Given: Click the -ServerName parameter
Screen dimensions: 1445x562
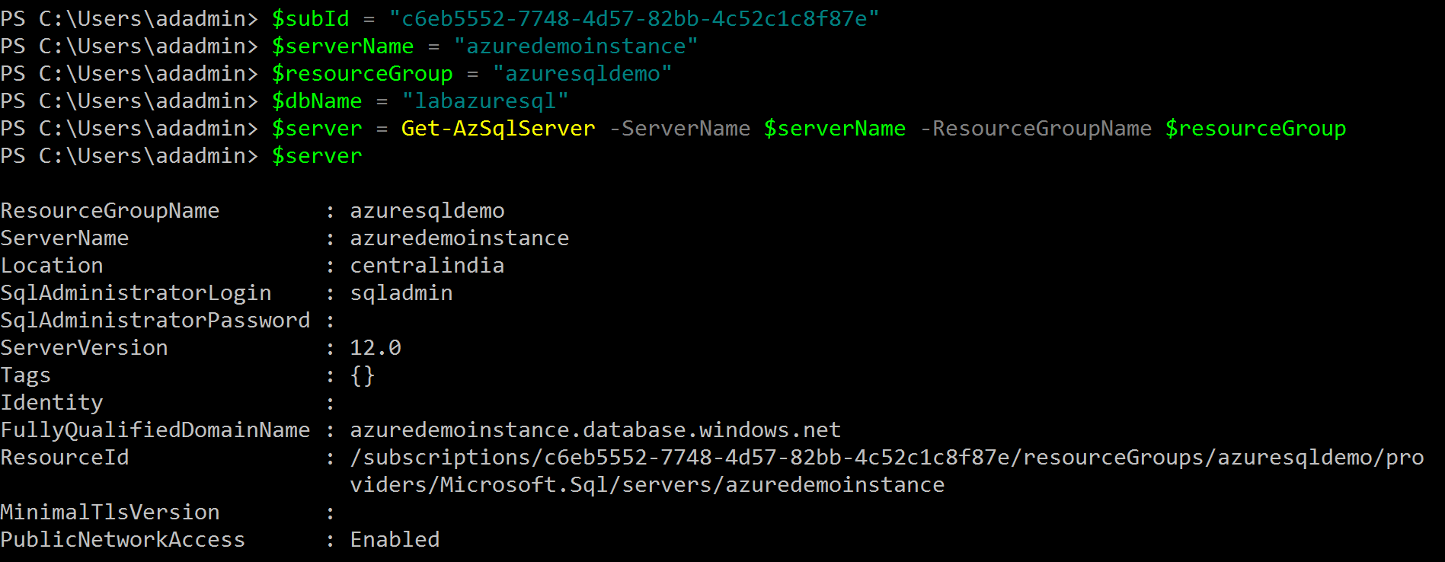Looking at the screenshot, I should [679, 129].
